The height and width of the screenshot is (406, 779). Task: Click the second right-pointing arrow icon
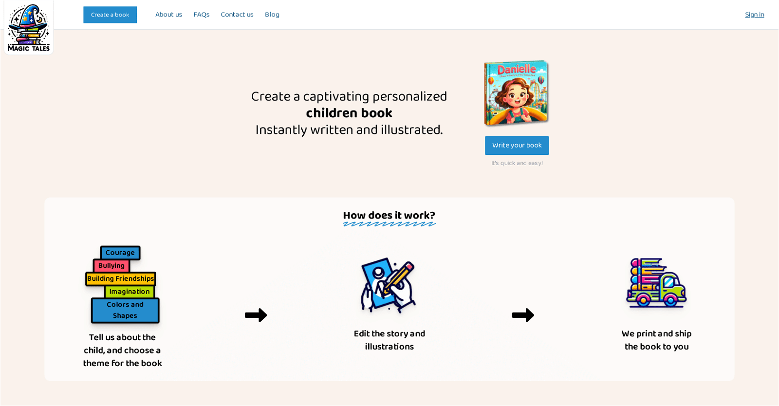click(523, 315)
